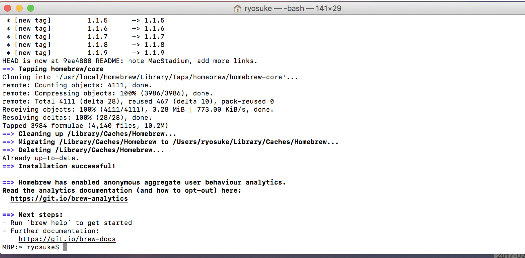Click the 'Run `brew help` to get started' text
Viewport: 525px width, 258px height.
(x=71, y=223)
